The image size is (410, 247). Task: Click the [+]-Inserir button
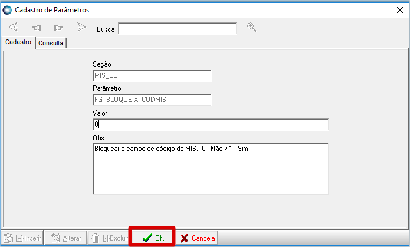coord(22,238)
